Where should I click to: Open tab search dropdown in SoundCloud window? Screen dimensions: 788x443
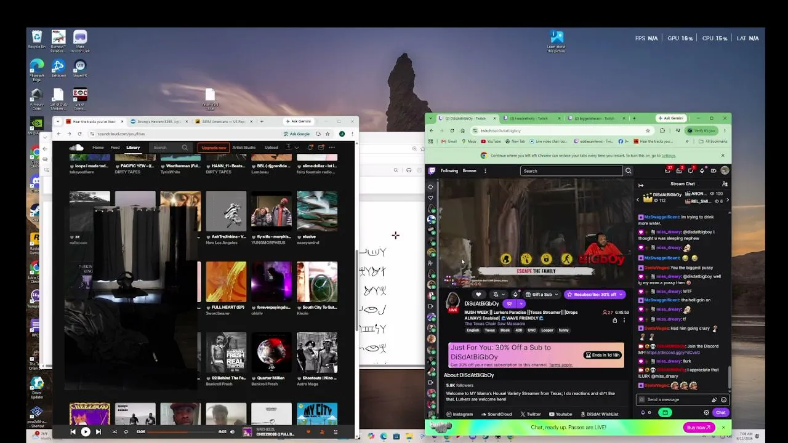coord(58,121)
